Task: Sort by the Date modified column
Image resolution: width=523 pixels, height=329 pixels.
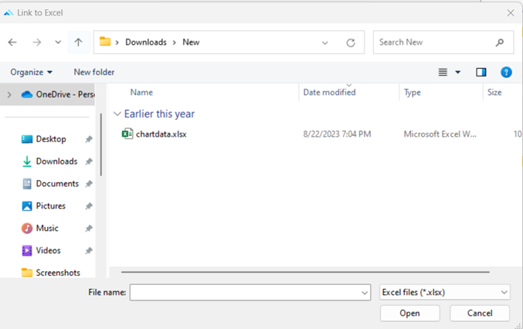Action: [329, 93]
